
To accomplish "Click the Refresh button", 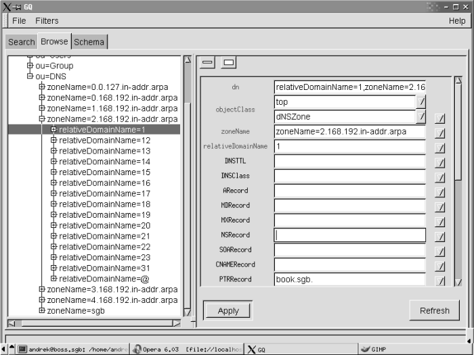I will 434,310.
